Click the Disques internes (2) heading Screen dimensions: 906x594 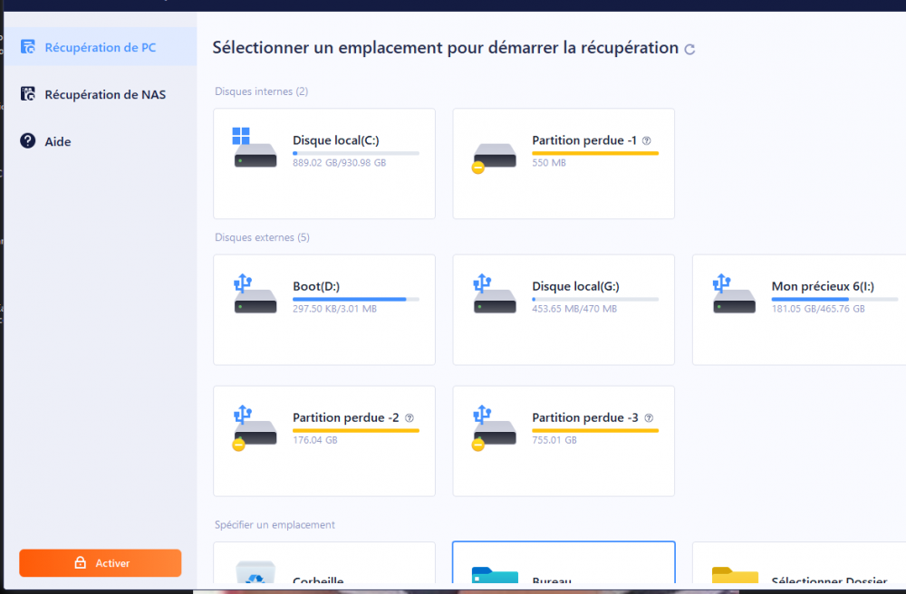pyautogui.click(x=261, y=91)
